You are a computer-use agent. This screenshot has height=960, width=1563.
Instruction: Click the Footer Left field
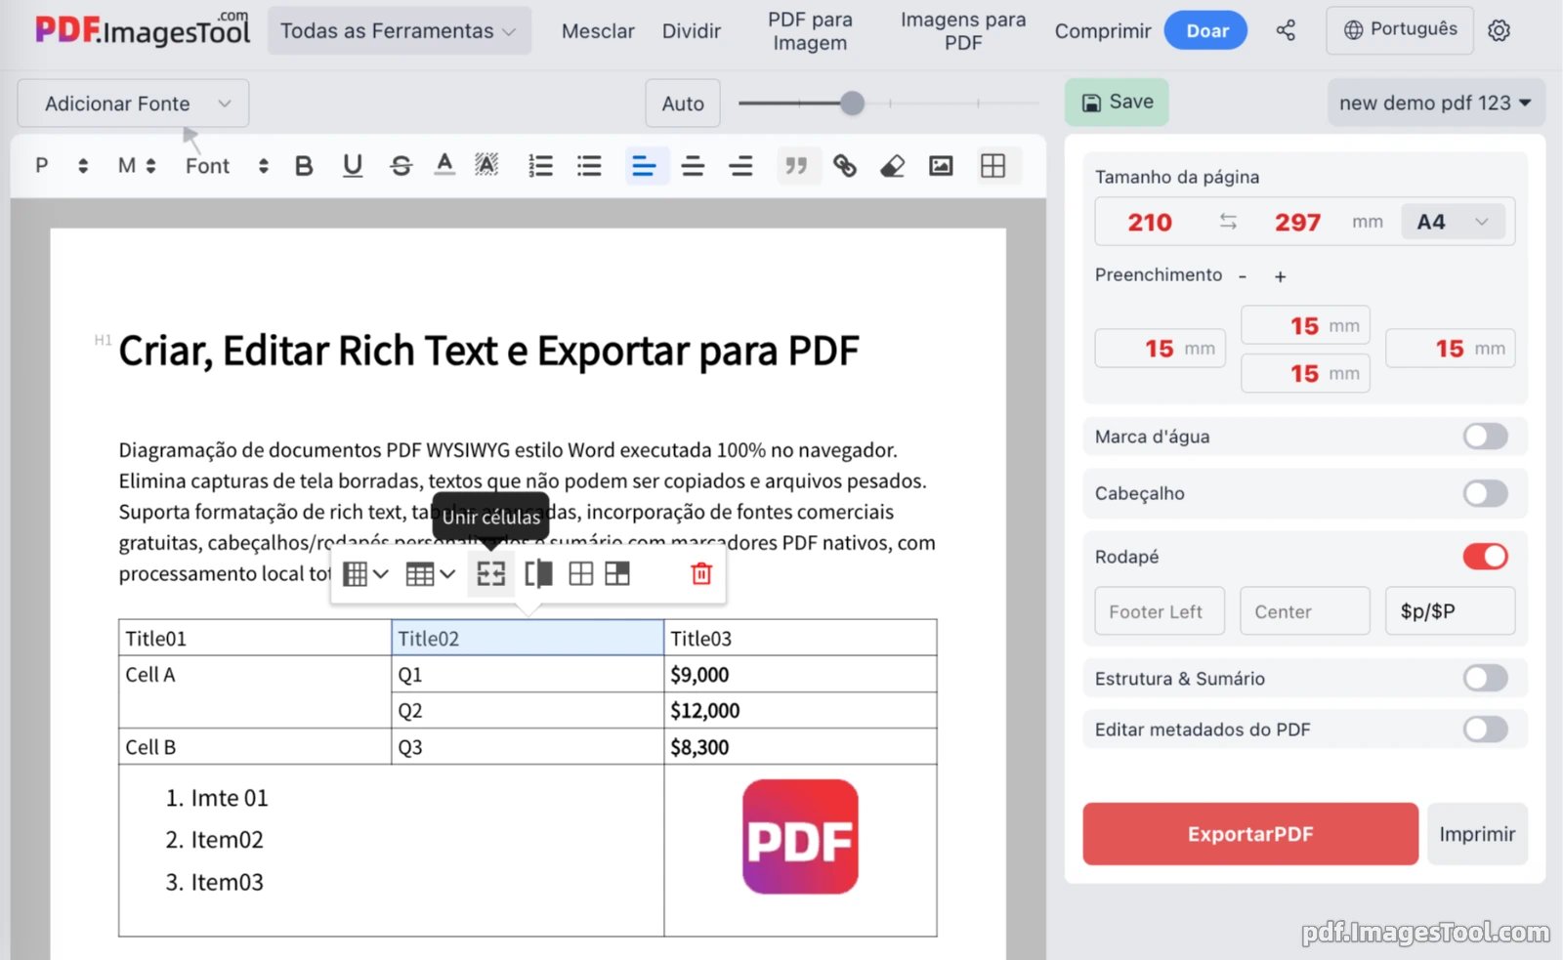click(1160, 611)
